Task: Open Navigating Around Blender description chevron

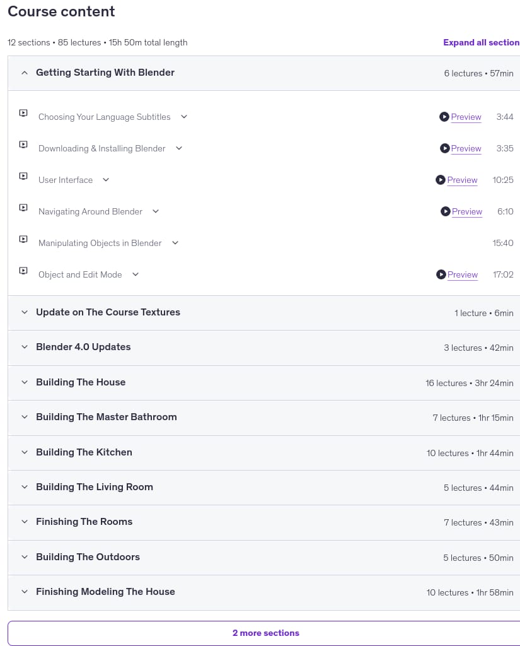Action: click(156, 211)
